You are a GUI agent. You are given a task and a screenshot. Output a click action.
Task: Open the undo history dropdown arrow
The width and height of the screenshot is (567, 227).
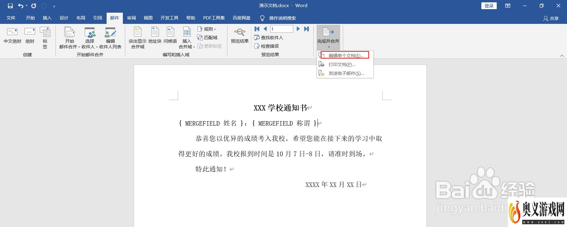[26, 6]
